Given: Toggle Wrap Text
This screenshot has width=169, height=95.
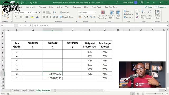Looking at the screenshot, I should 64,12.
